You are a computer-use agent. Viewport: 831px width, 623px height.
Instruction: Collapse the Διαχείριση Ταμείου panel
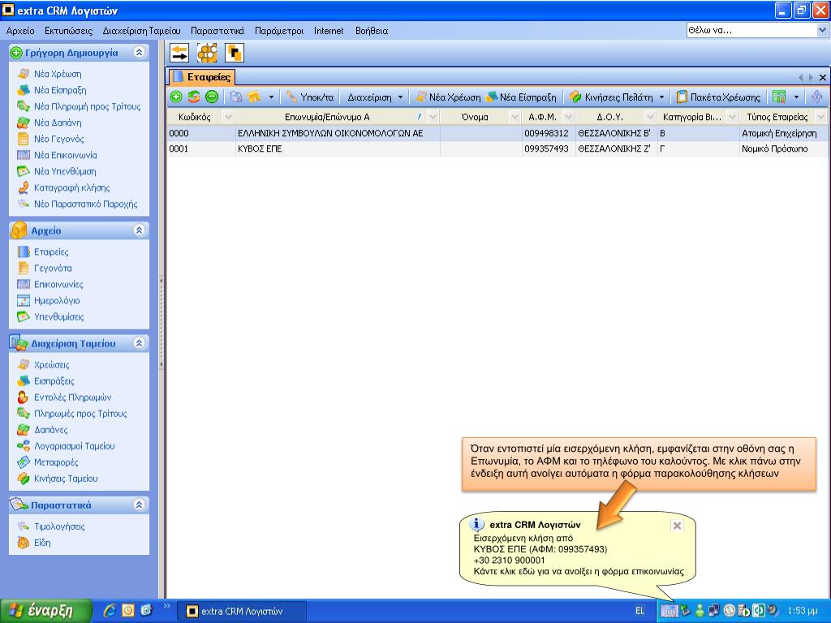click(139, 343)
